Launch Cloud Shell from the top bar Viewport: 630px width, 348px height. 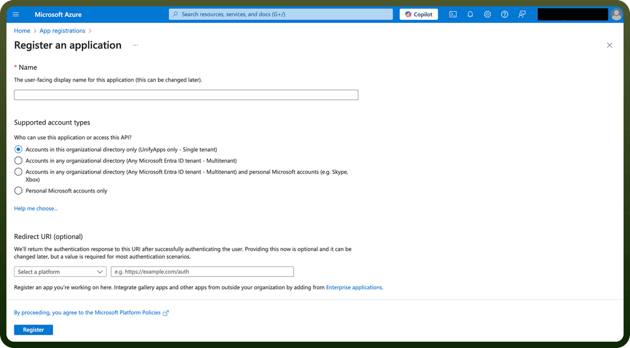click(x=453, y=15)
